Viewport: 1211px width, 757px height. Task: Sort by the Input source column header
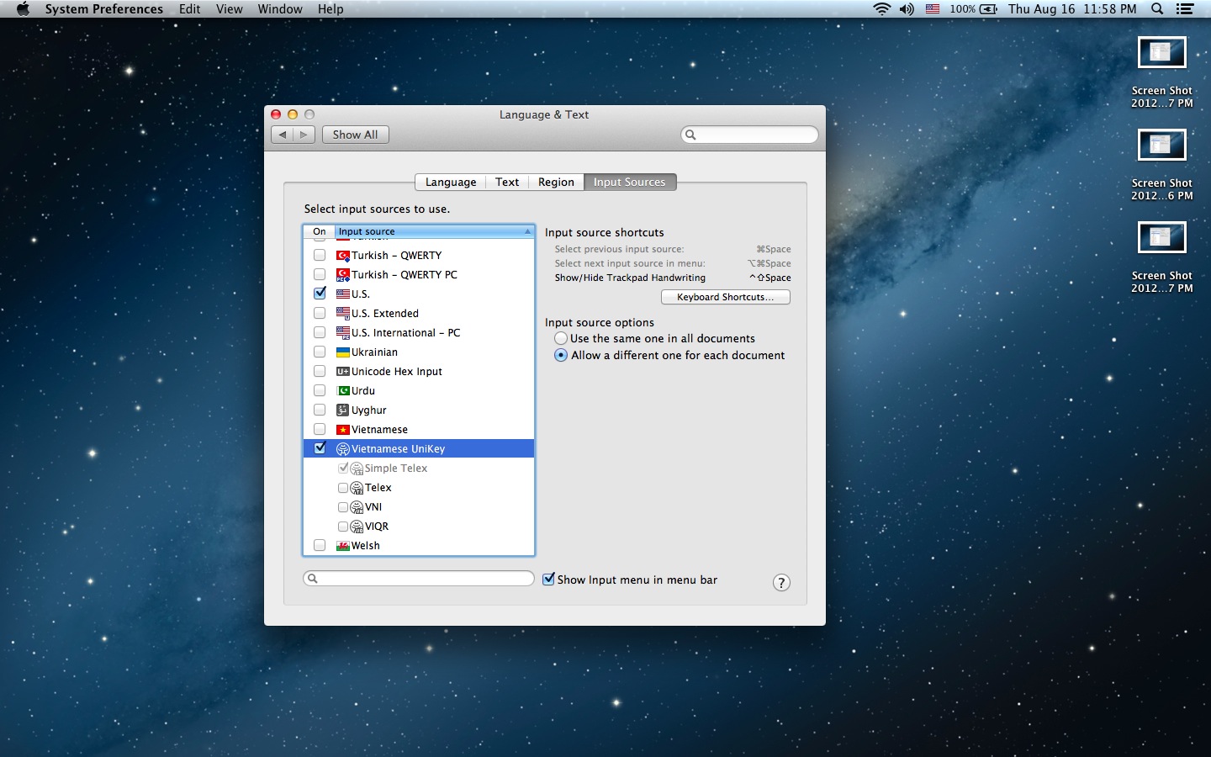pyautogui.click(x=435, y=231)
